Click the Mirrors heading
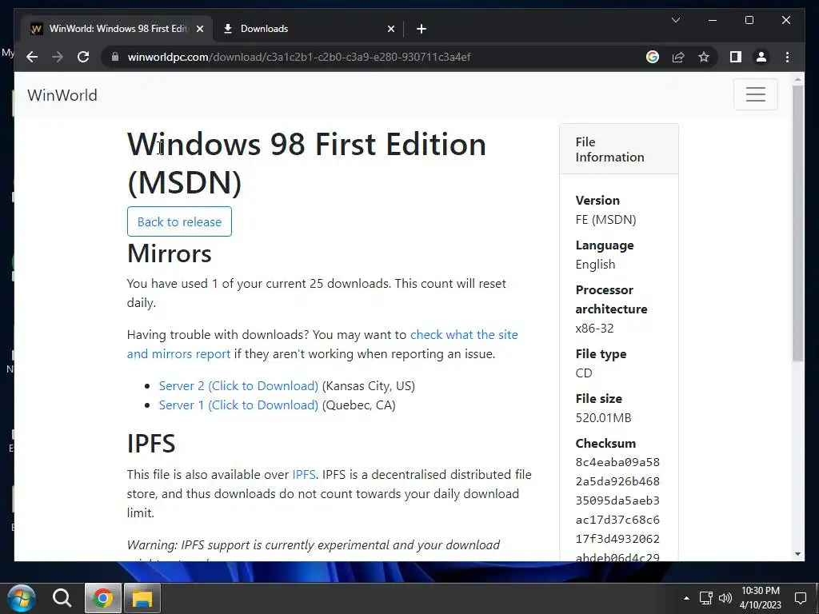The image size is (819, 614). coord(170,253)
